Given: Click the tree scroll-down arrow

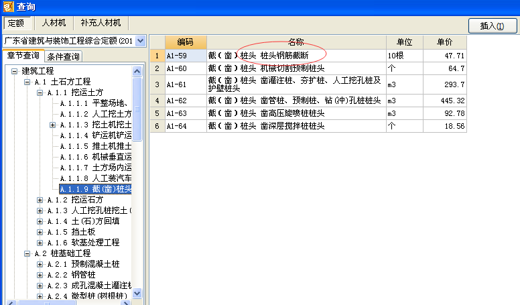Looking at the screenshot, I should pyautogui.click(x=137, y=293).
